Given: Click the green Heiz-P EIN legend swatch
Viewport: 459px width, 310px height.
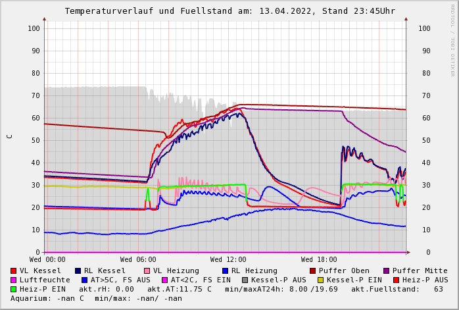Looking at the screenshot, I should point(14,289).
